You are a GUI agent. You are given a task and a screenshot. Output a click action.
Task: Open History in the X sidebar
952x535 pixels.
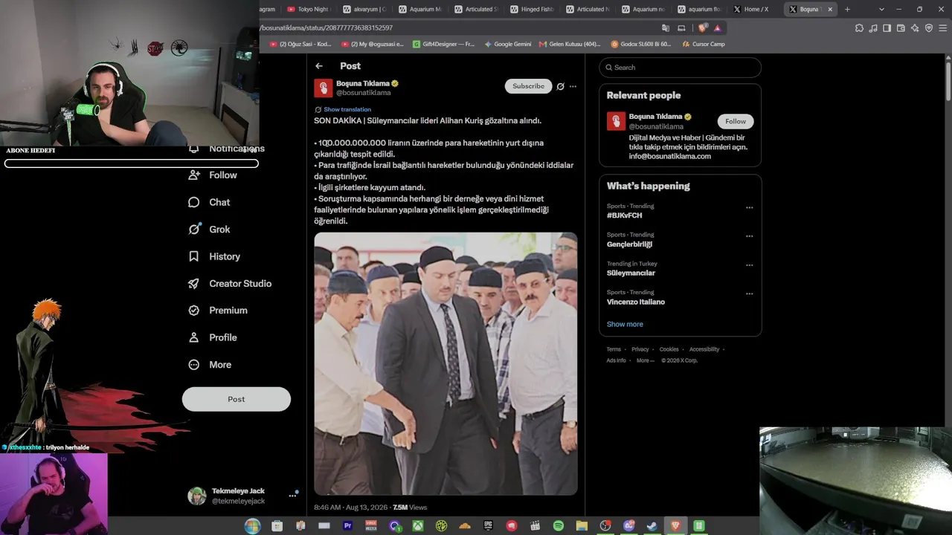pyautogui.click(x=214, y=256)
